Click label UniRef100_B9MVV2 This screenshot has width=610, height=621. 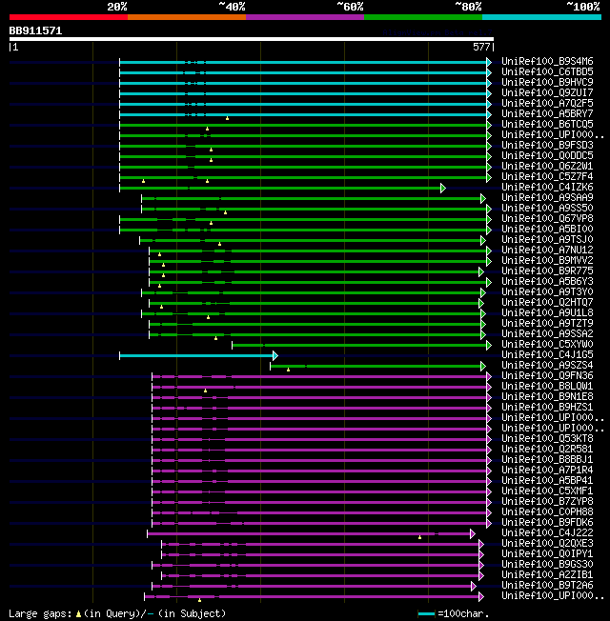pos(547,261)
